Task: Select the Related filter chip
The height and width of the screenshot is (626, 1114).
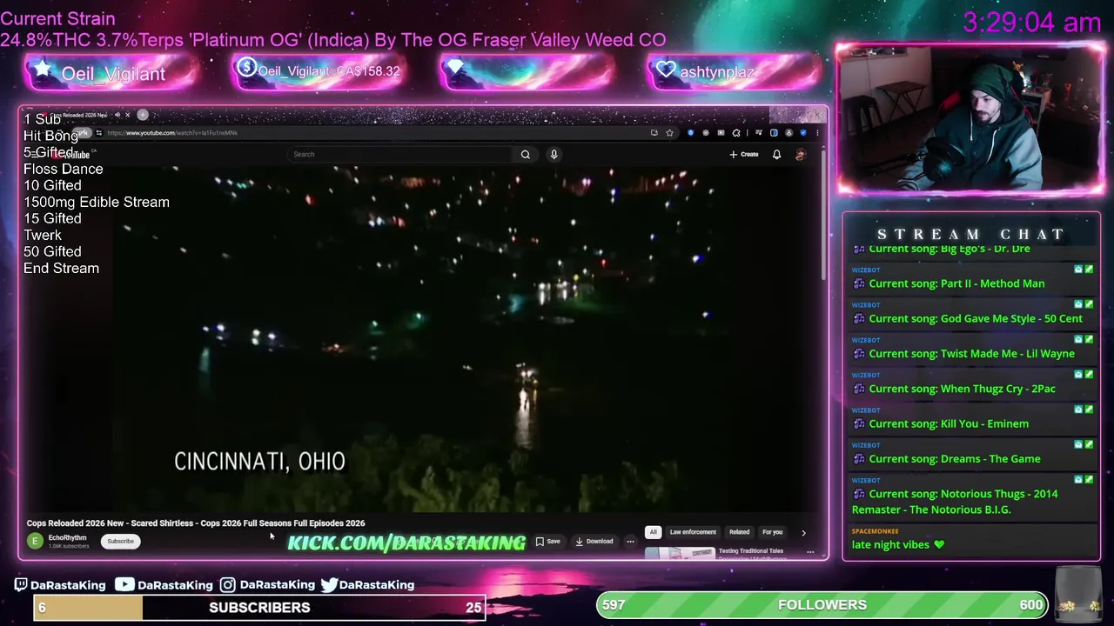Action: (x=739, y=531)
